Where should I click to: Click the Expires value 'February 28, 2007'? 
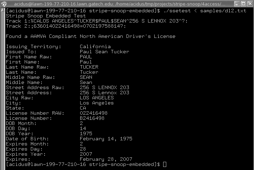106,159
